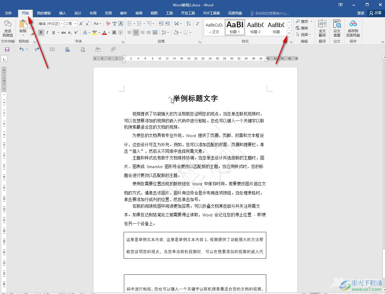Click the Send to WeChat icon

[8, 24]
